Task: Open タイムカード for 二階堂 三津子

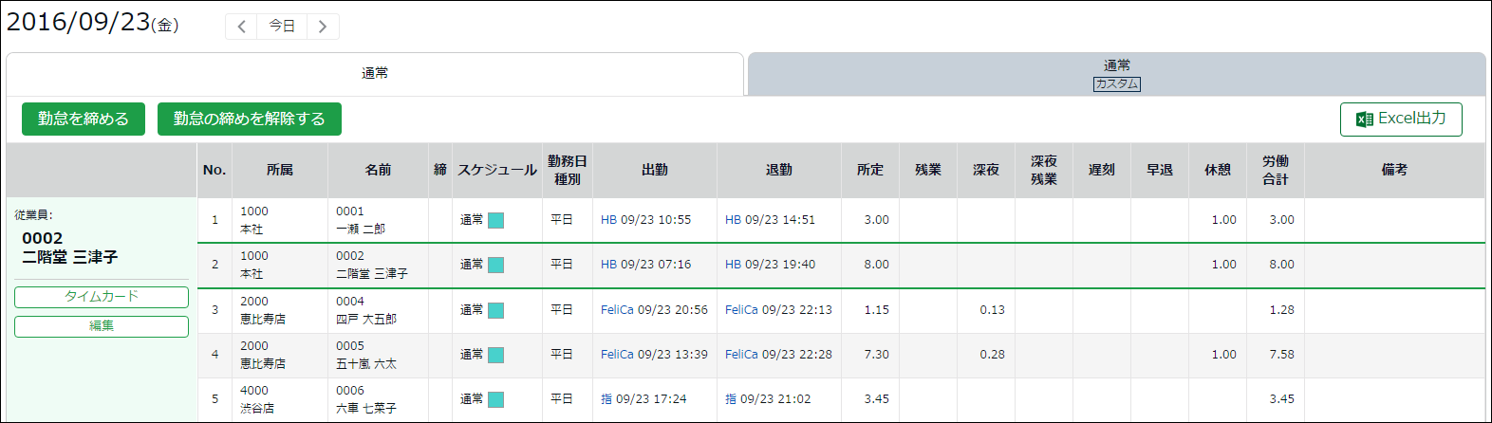Action: point(102,297)
